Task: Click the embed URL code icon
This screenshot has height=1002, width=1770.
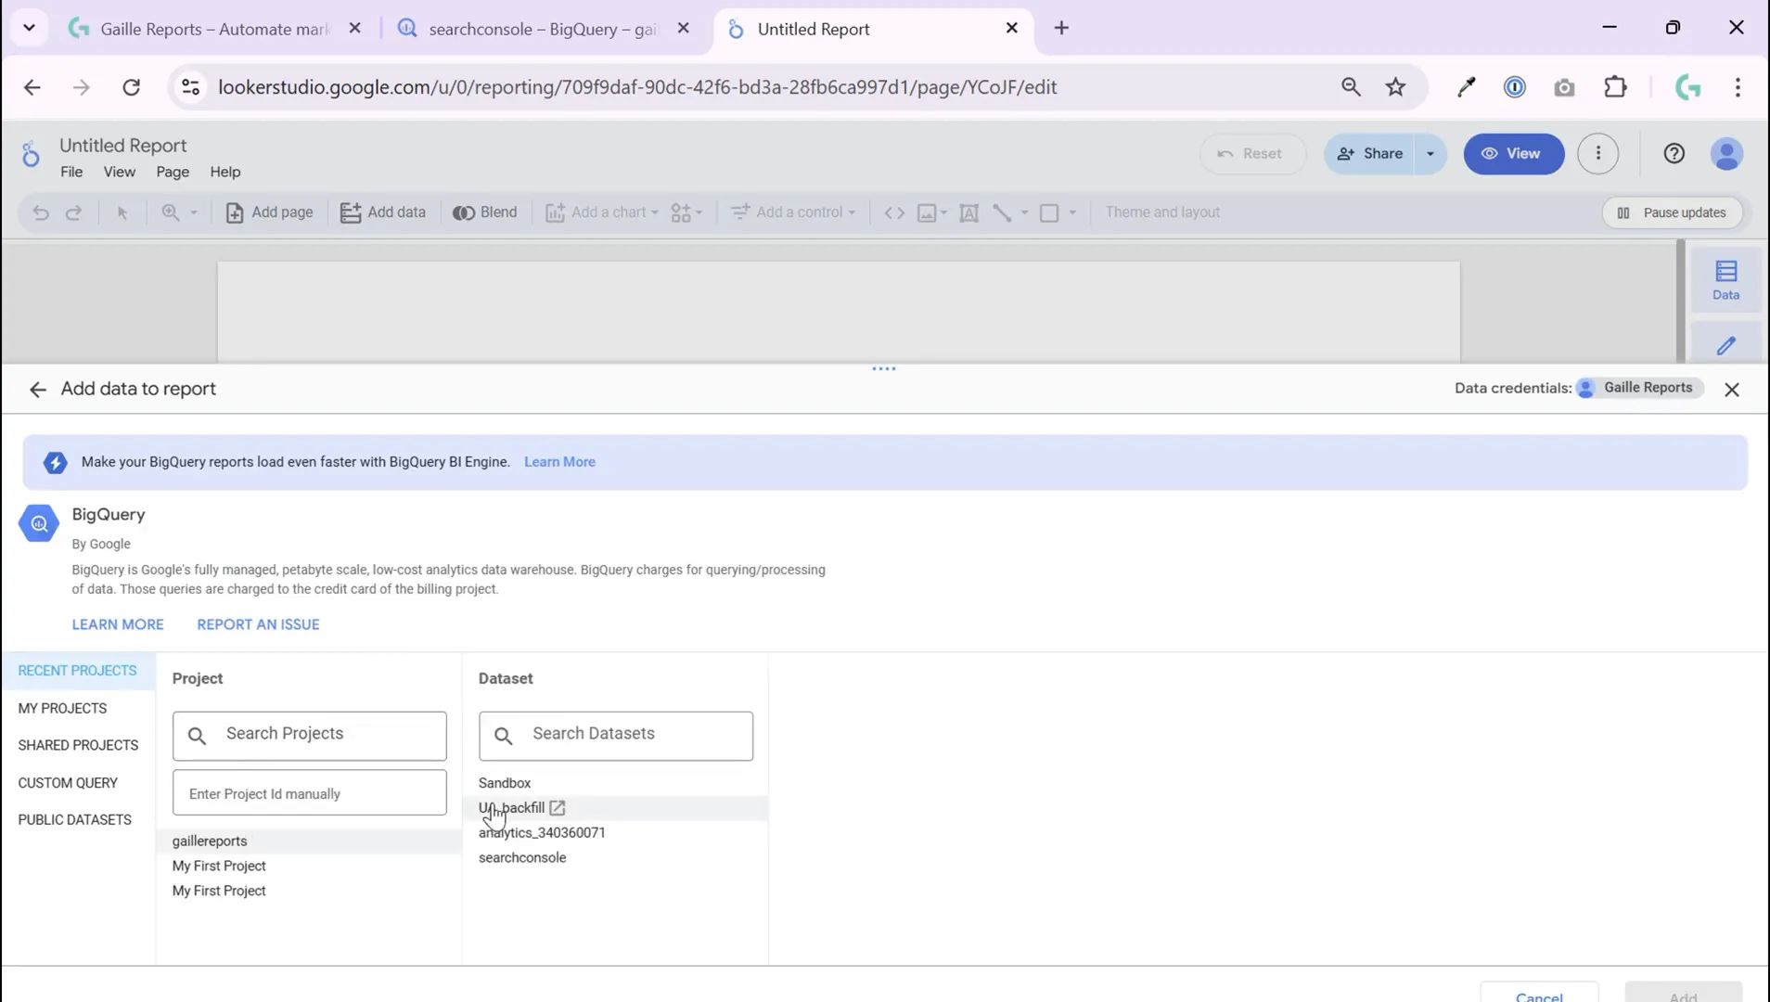Action: (894, 212)
